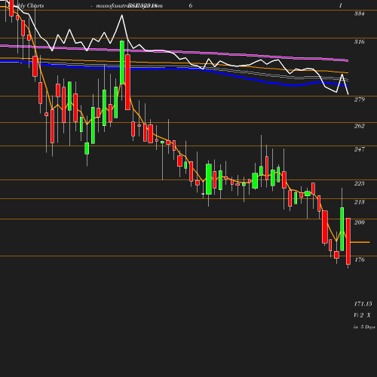Screen dimensions: 377x377
Task: Click the 334 price axis label
Action: coord(359,14)
